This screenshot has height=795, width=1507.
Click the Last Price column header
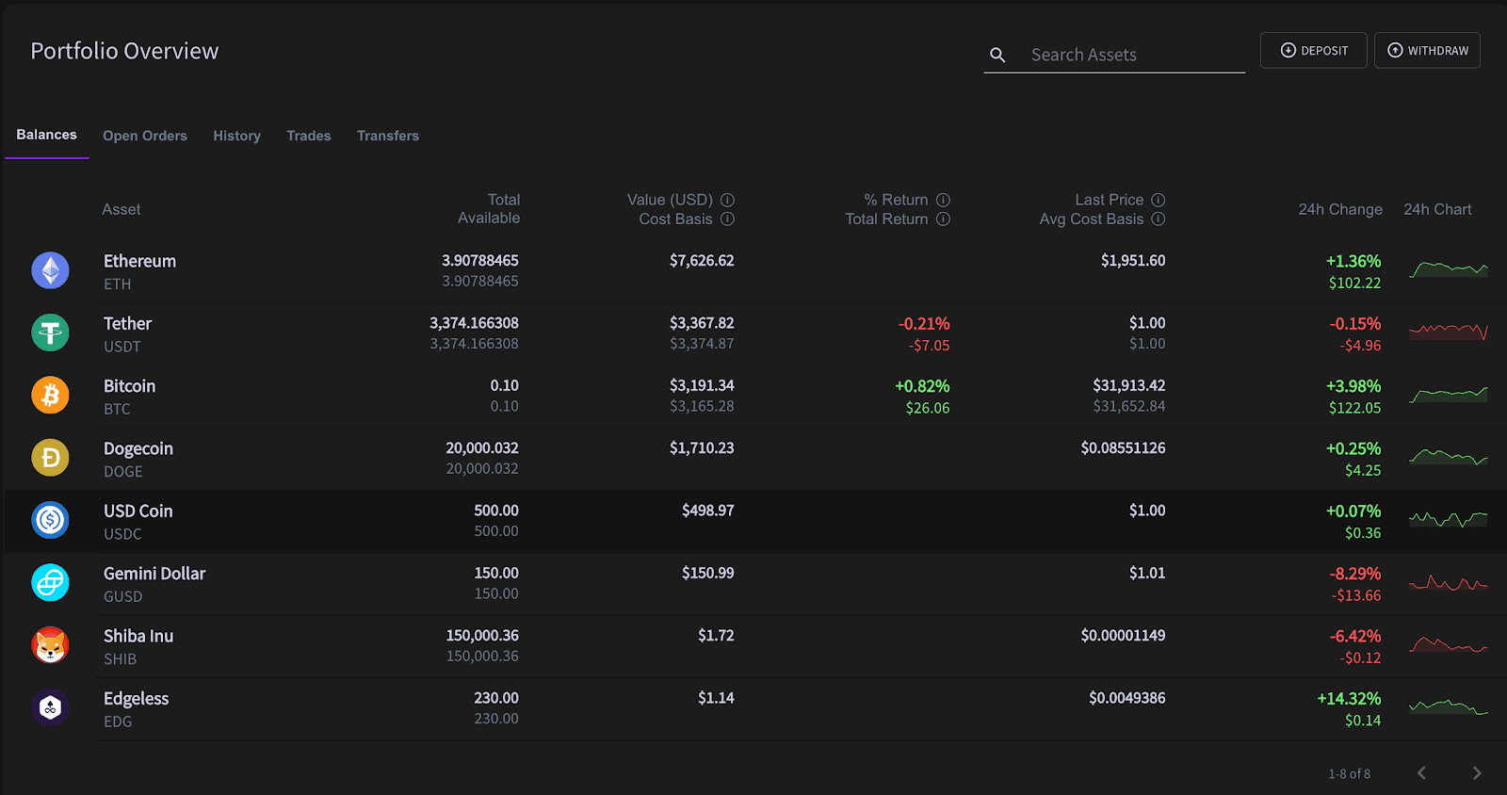[1110, 200]
